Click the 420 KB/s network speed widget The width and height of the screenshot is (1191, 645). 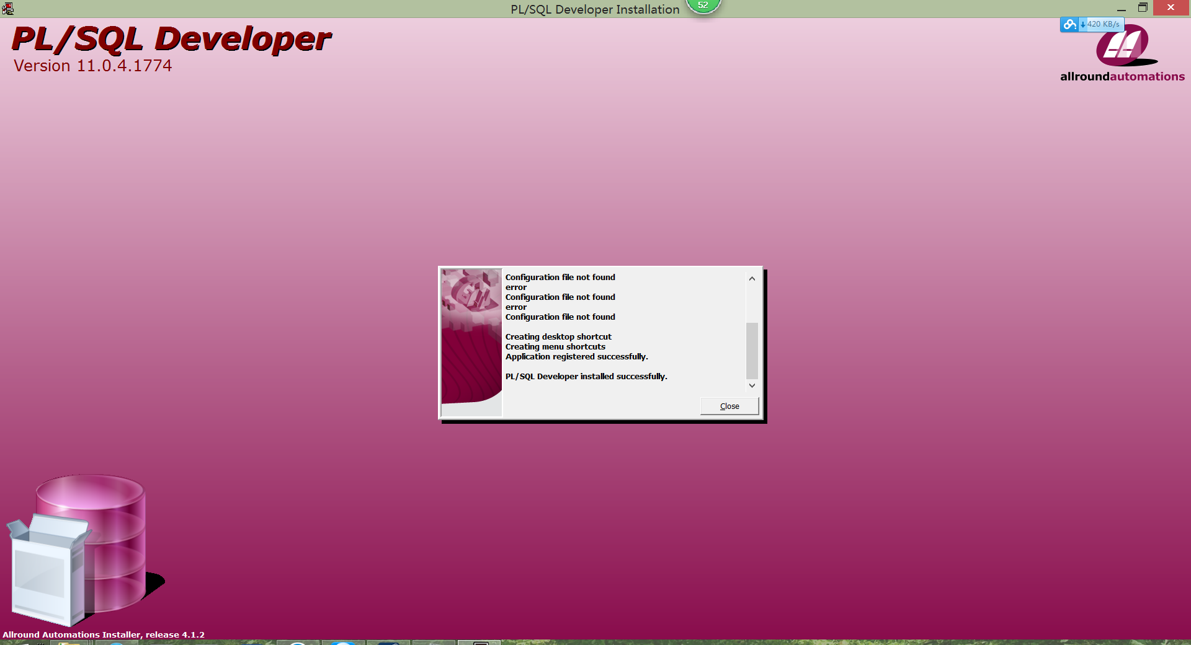(1092, 24)
